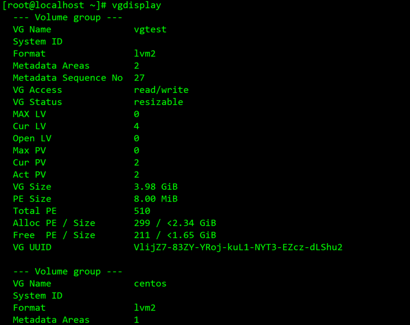
Task: Click the Metadata Areas value 1 for centos
Action: (x=137, y=320)
